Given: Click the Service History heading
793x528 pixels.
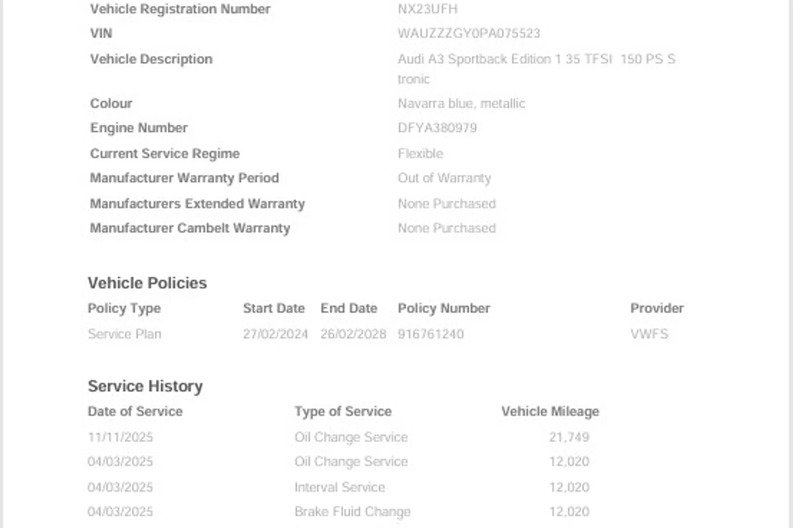Looking at the screenshot, I should click(145, 387).
